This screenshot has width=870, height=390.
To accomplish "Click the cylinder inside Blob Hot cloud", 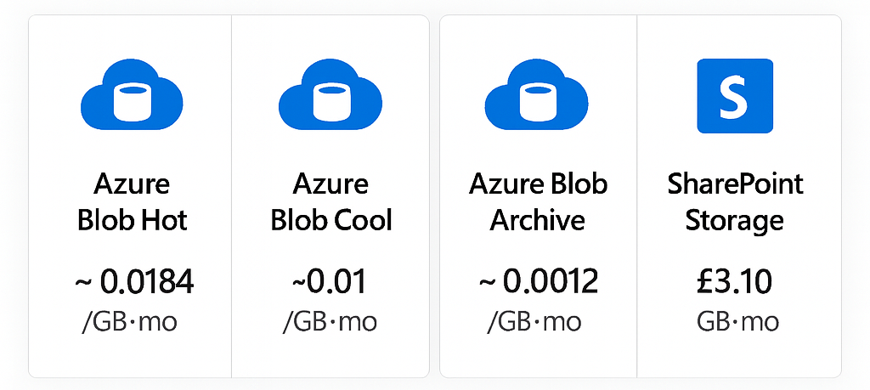I will click(x=132, y=100).
